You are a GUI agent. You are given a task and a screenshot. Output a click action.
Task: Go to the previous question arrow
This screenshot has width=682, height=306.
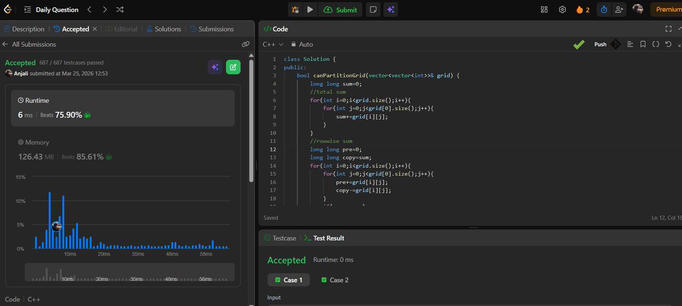coord(89,10)
